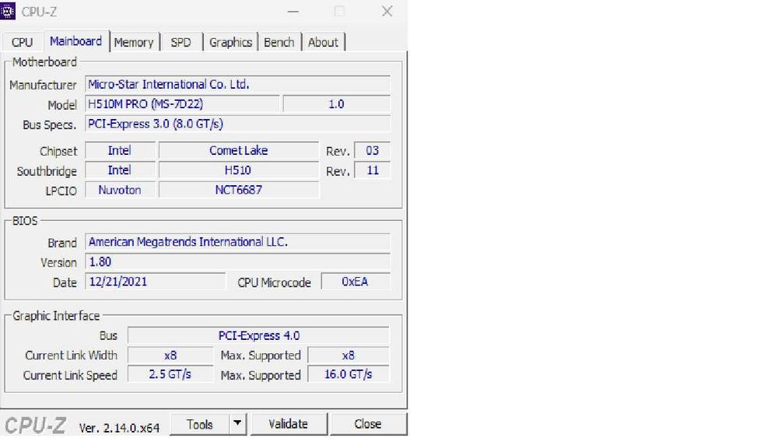Click the Southbridge revision value 11
778x438 pixels.
coord(372,170)
